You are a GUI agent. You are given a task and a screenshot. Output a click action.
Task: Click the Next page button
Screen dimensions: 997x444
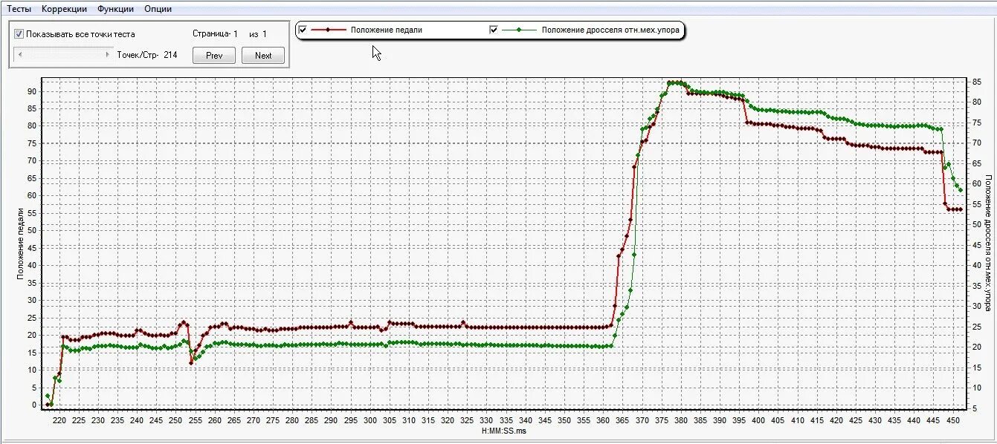pos(263,56)
